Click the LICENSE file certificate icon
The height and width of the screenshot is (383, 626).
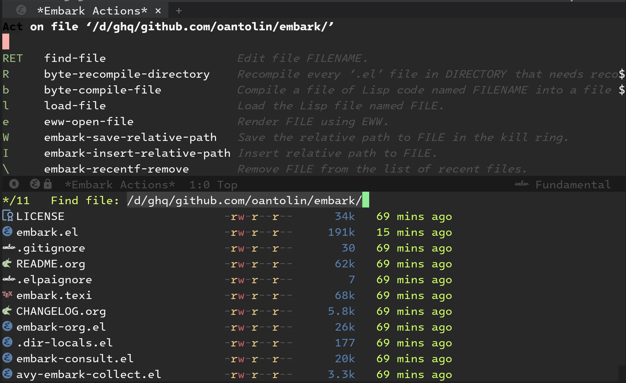click(x=8, y=216)
